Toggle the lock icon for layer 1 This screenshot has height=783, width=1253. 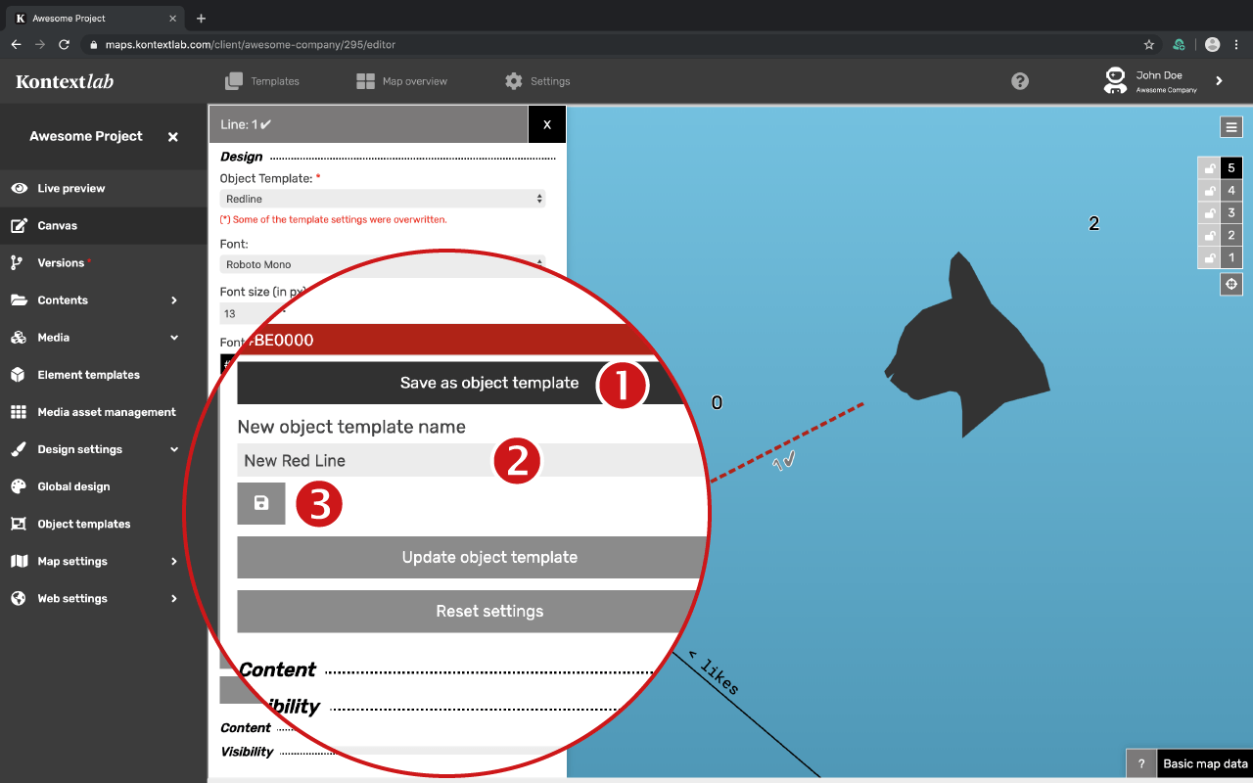(1210, 258)
